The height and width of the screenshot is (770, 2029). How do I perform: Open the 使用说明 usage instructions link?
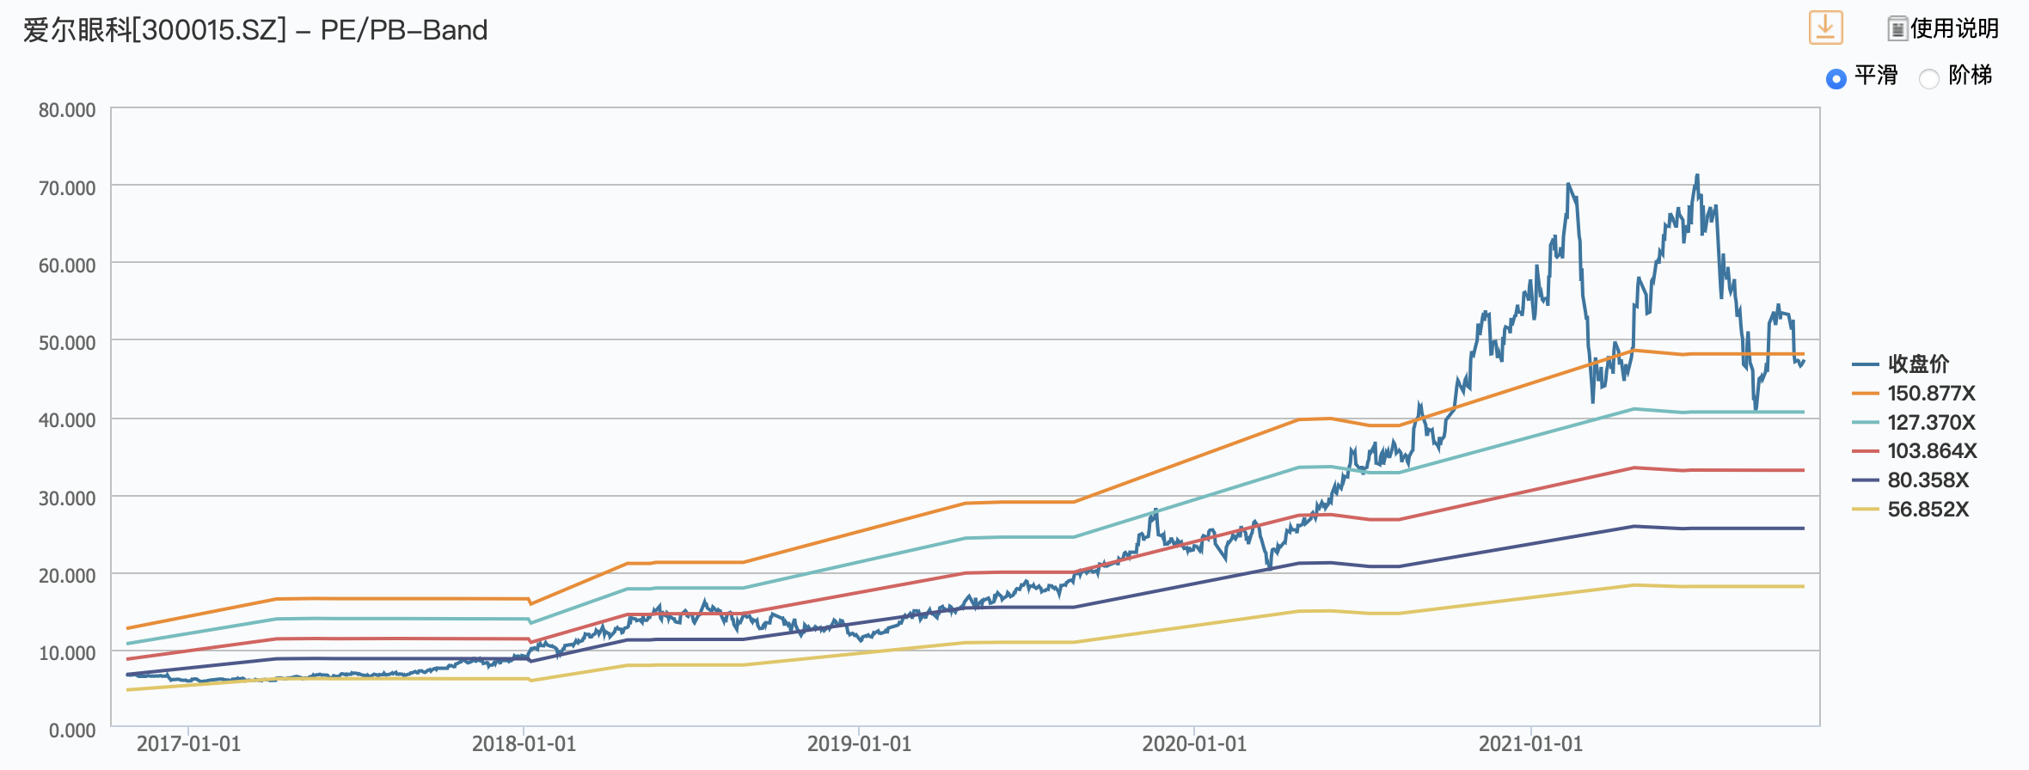click(1953, 29)
